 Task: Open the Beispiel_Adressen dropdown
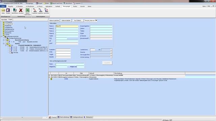96,21
